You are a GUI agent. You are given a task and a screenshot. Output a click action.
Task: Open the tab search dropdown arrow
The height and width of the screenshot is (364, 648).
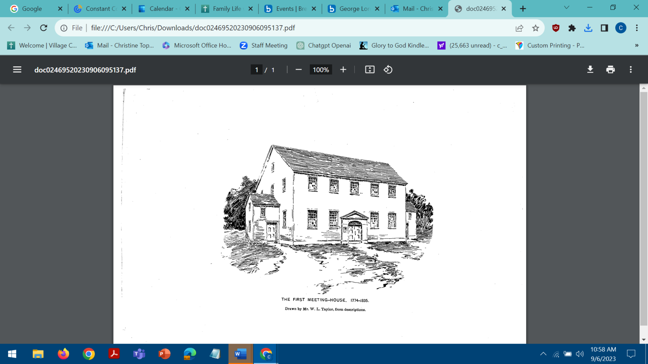point(566,8)
